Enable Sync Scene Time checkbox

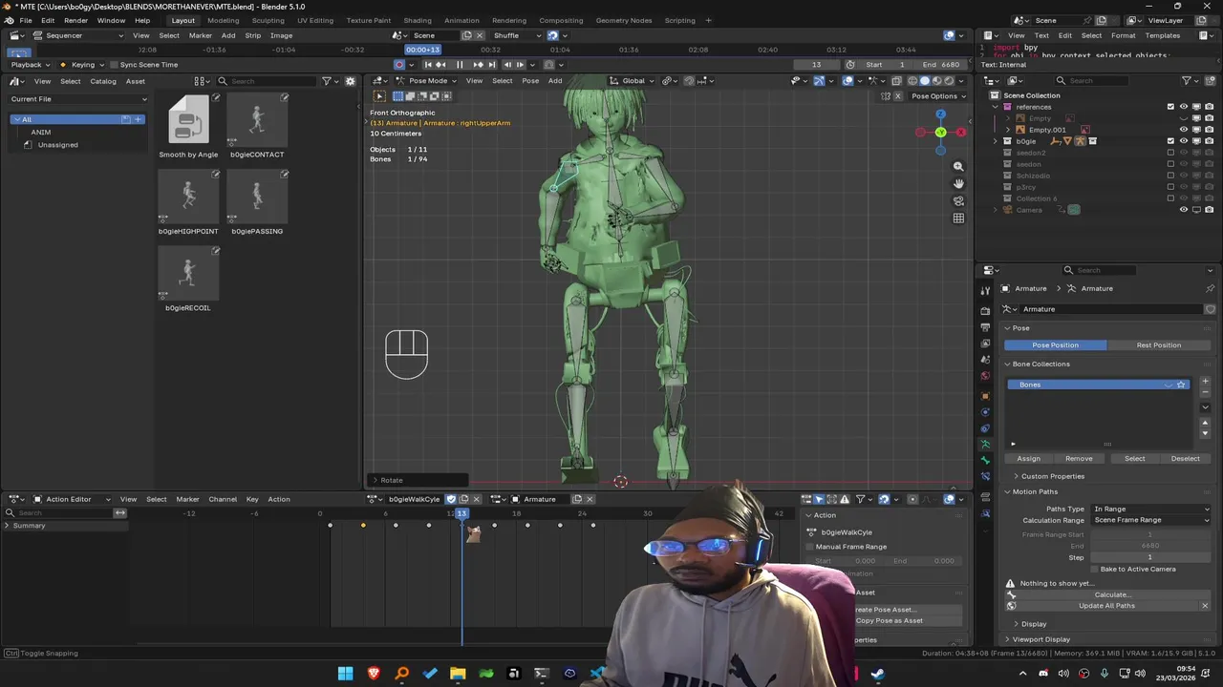113,65
